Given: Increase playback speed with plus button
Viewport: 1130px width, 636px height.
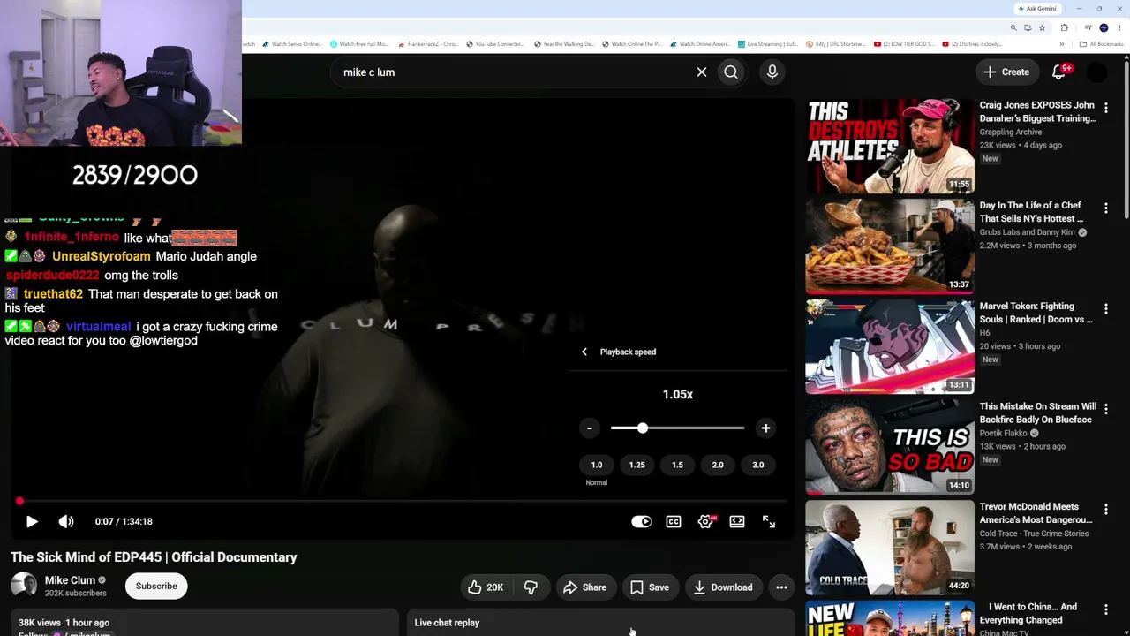Looking at the screenshot, I should click(765, 428).
